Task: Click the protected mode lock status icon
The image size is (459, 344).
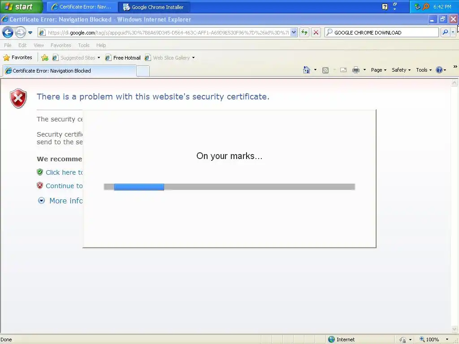Action: (403, 340)
